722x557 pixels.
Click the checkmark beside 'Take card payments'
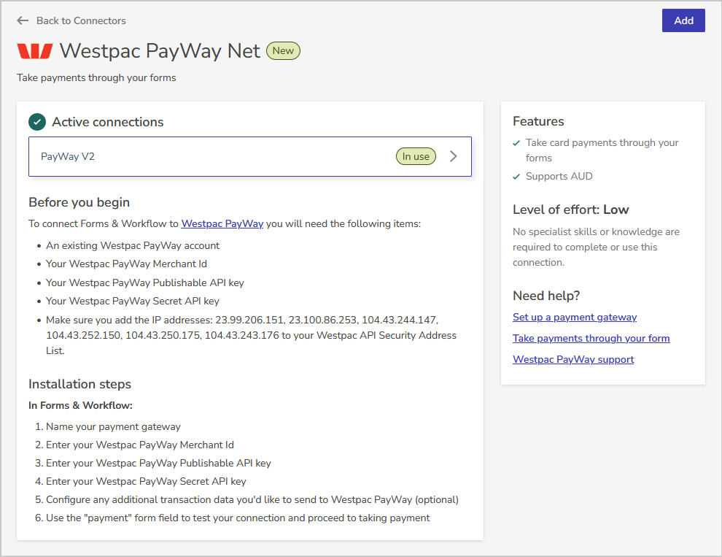coord(516,142)
